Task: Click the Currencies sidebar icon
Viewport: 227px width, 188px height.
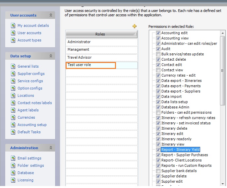Action: 13,117
